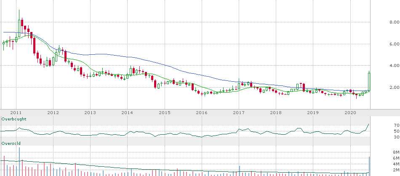The image size is (400, 176).
Task: Click the large blue volume bar at far right
Action: [369, 166]
